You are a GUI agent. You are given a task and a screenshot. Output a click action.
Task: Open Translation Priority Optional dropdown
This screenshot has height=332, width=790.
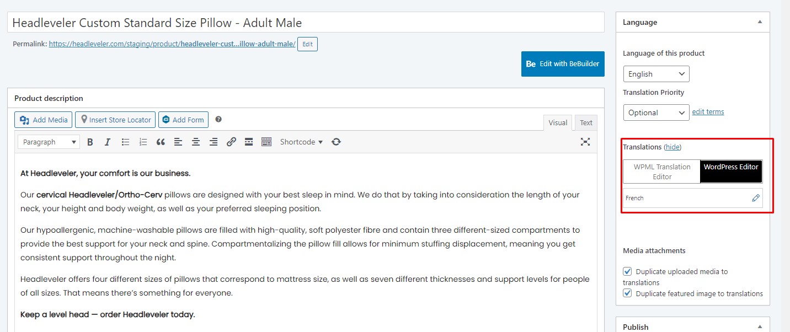656,113
